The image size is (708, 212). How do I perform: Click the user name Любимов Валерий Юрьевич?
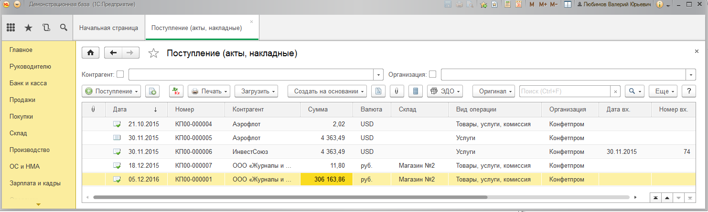(615, 5)
